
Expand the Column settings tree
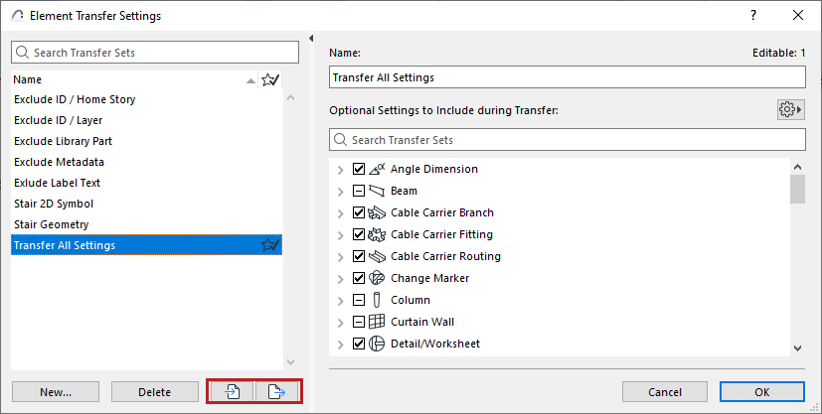(x=341, y=300)
